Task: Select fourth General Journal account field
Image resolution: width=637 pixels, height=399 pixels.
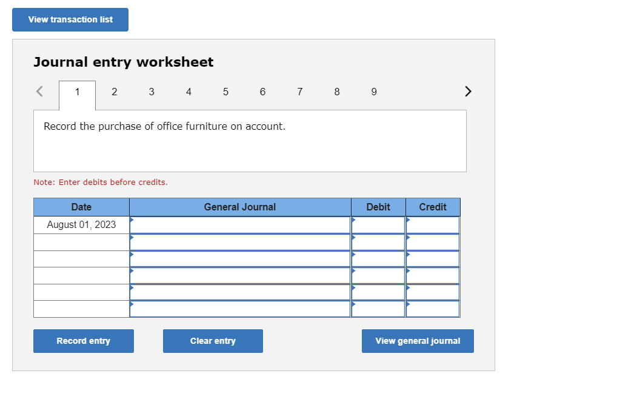Action: (240, 275)
